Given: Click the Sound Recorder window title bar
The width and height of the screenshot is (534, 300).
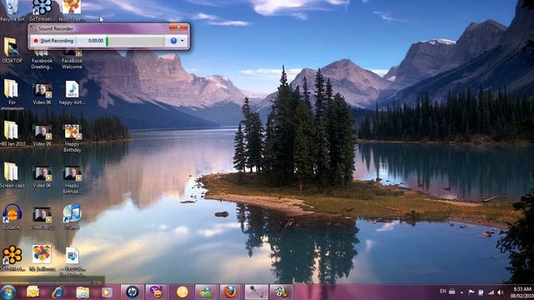Looking at the screenshot, I should coord(98,28).
